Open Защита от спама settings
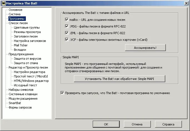190x131 pixels. click(x=26, y=63)
